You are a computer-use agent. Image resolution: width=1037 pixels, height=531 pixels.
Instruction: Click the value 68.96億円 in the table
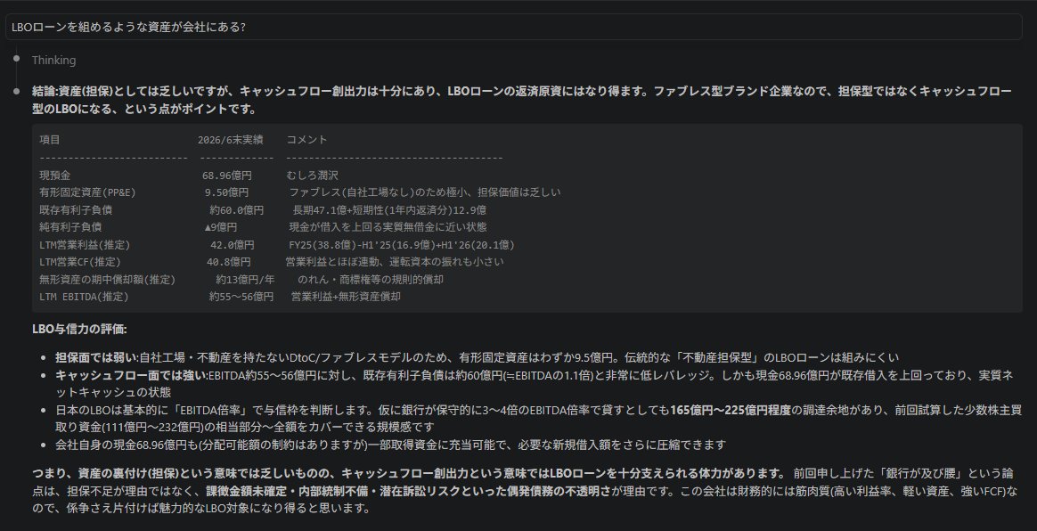227,176
